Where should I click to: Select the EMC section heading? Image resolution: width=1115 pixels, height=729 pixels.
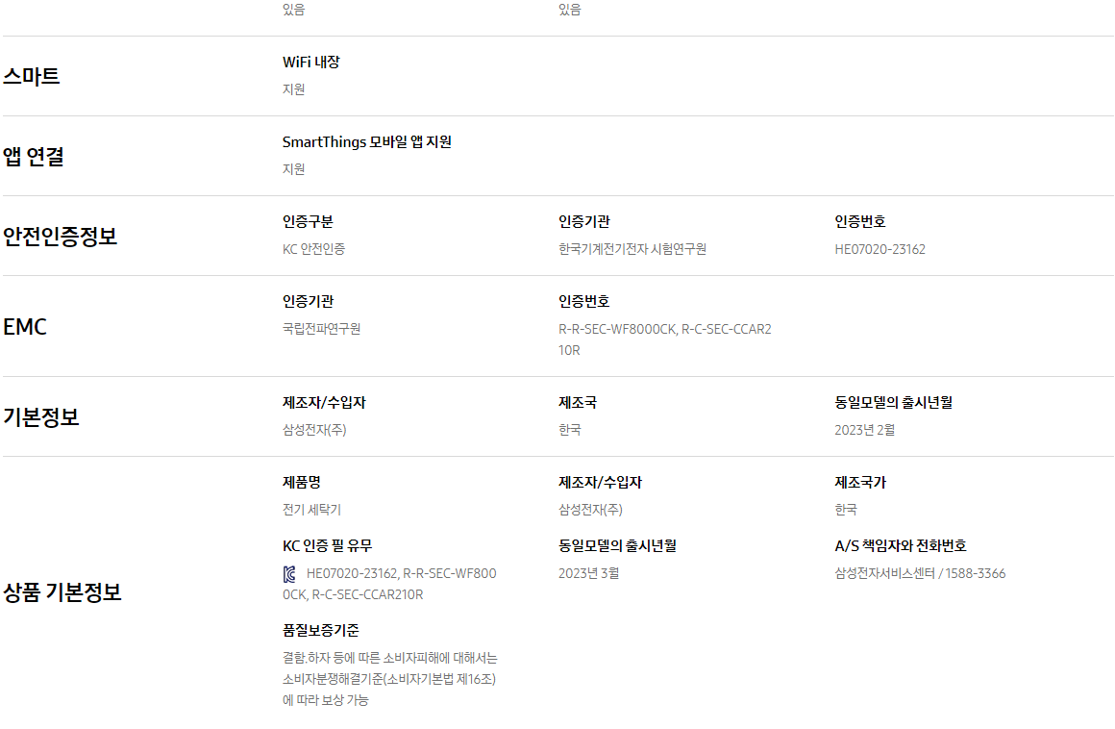(25, 326)
